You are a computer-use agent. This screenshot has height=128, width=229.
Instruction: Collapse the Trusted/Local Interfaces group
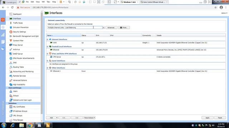(47, 47)
